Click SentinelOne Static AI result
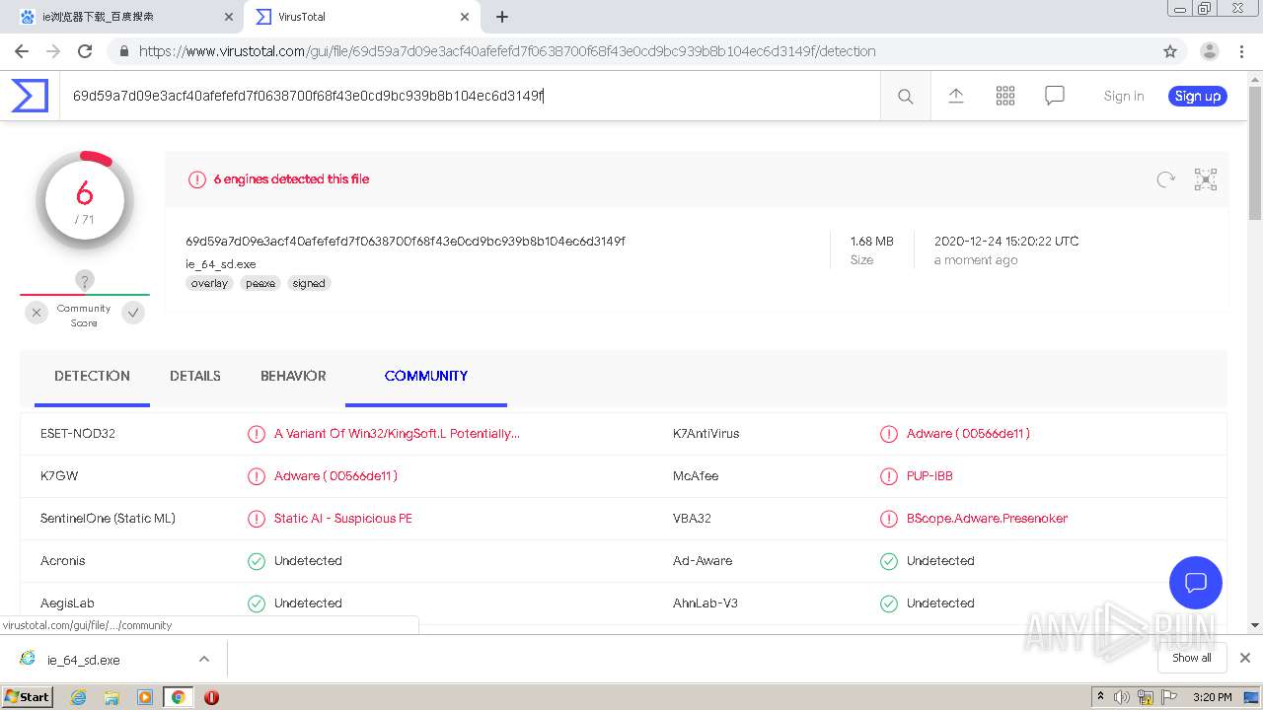Viewport: 1263px width, 710px height. 342,518
